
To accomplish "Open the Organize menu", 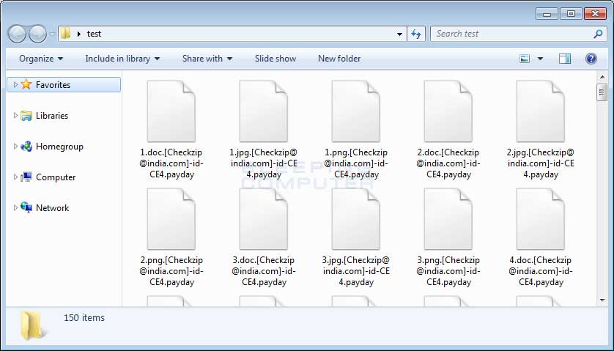I will pos(41,59).
